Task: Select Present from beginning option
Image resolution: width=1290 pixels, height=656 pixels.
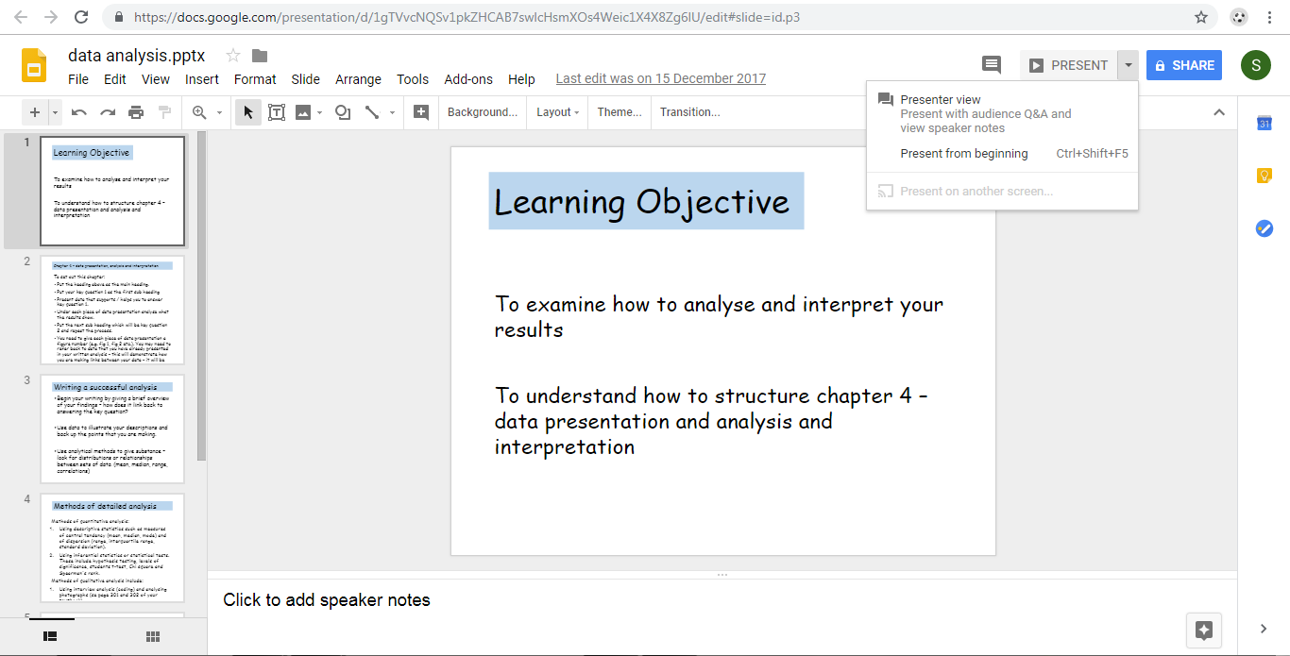Action: (x=964, y=154)
